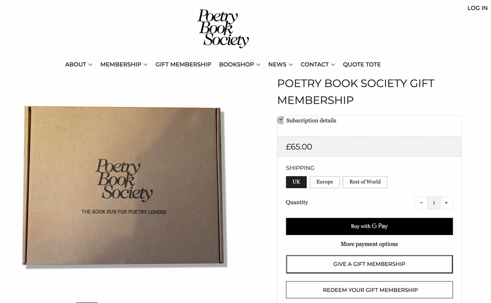
Task: Click the Poetry Book Society header logo
Action: (x=223, y=28)
